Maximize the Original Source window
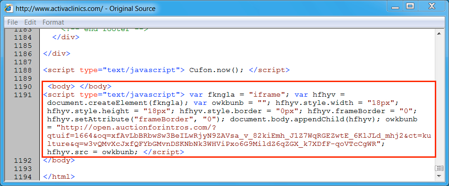Screen dimensions: 449x186 point(410,6)
